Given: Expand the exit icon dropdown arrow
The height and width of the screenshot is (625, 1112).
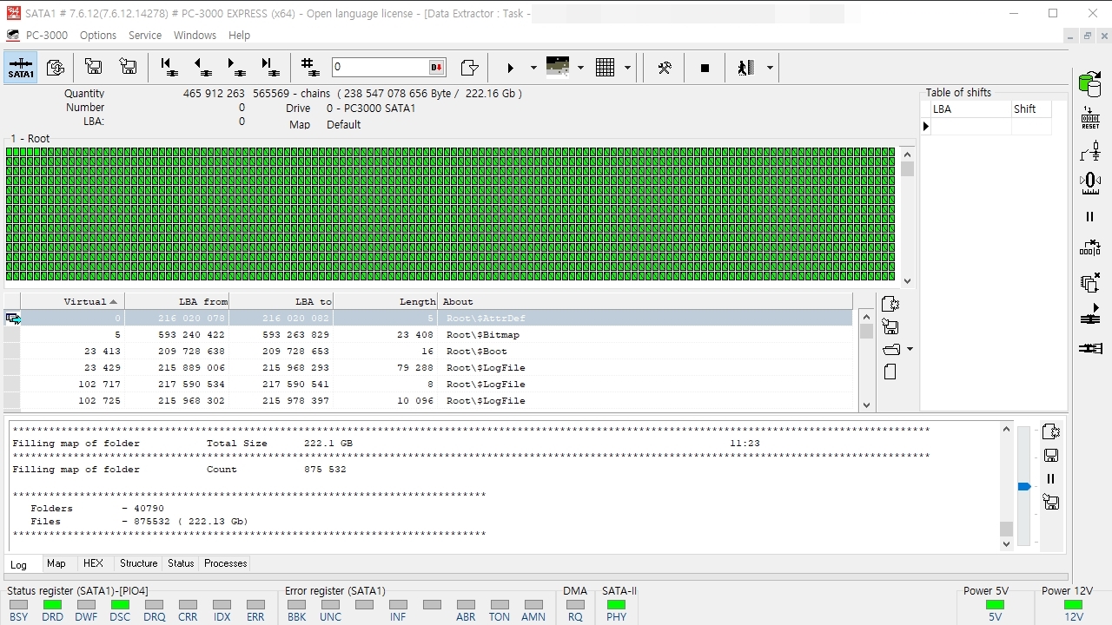Looking at the screenshot, I should tap(770, 68).
